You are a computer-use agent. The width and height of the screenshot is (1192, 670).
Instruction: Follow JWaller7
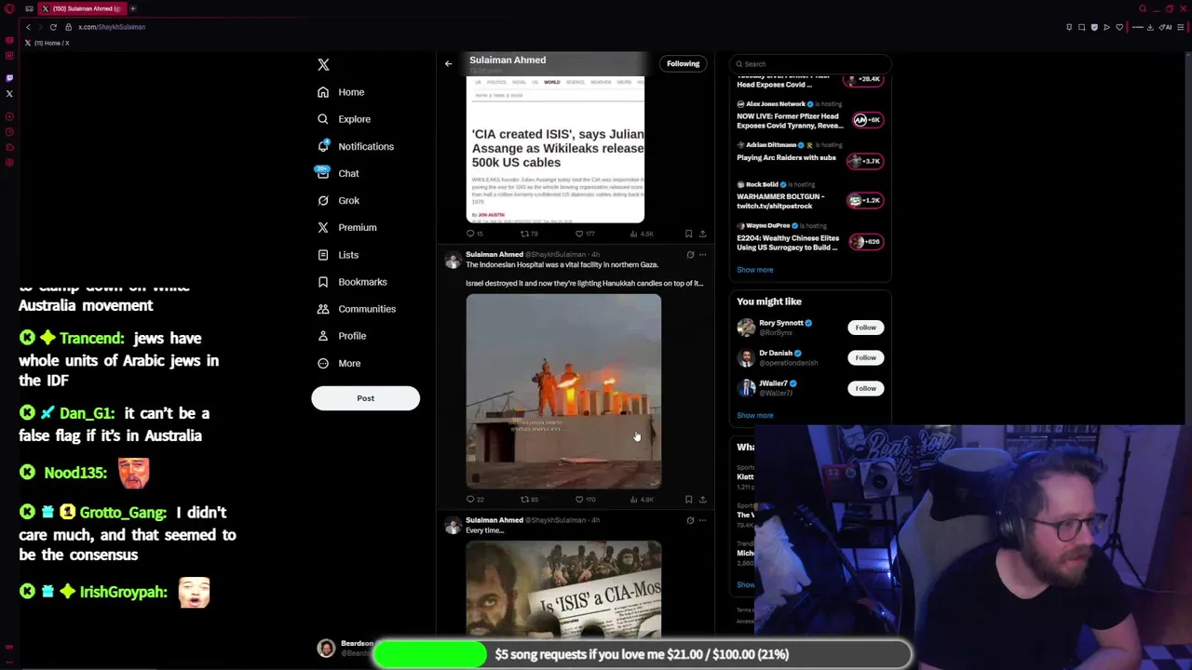point(865,388)
